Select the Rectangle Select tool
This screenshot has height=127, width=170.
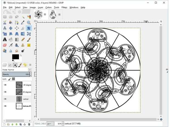[5, 17]
